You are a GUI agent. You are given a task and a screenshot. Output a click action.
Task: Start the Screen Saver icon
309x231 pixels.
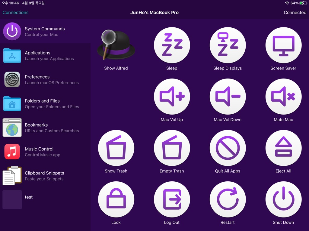(283, 45)
